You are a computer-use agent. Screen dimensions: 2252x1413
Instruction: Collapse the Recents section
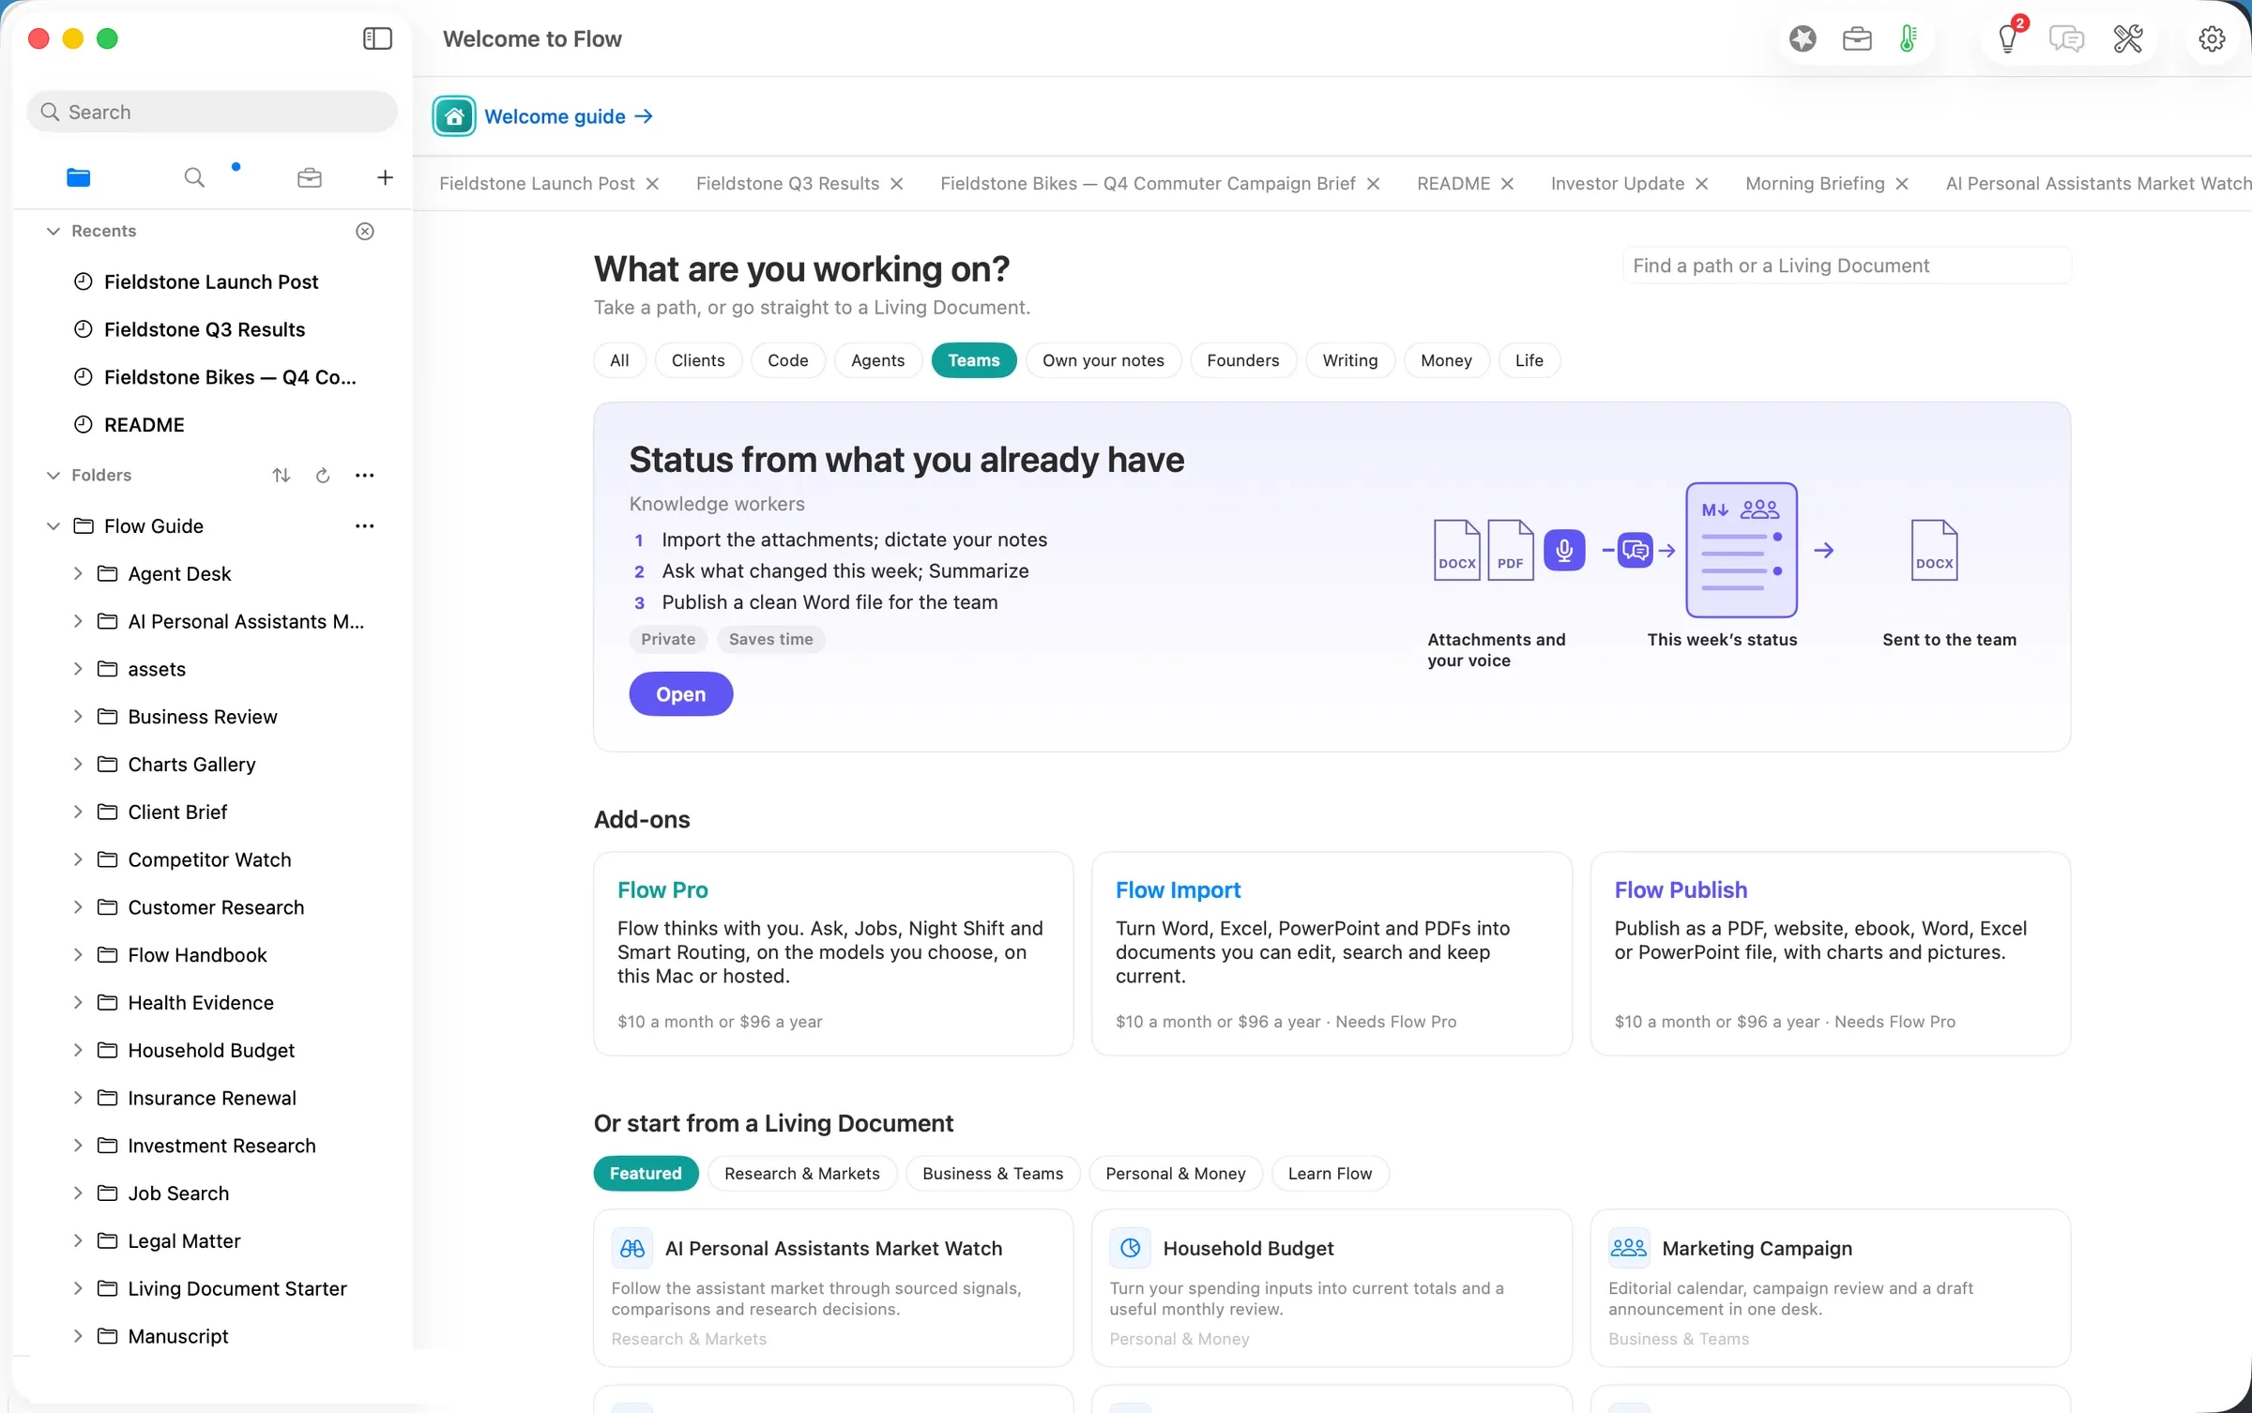pyautogui.click(x=53, y=231)
